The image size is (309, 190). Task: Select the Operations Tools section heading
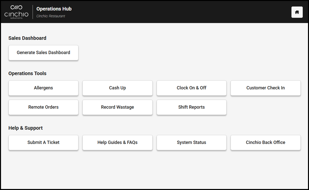click(x=27, y=73)
